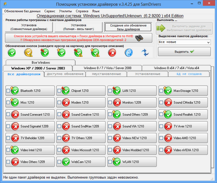
Task: Click the Sound Sigmatel 1209 driver pack button
Action: [30, 126]
